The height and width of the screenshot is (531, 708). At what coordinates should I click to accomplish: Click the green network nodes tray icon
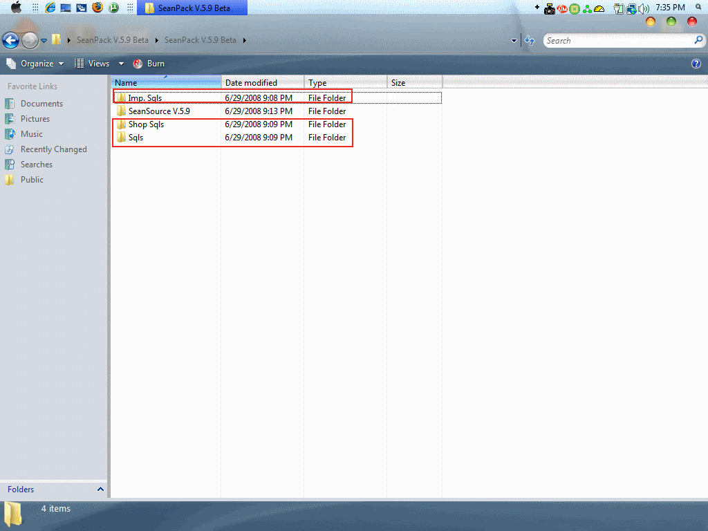click(587, 9)
